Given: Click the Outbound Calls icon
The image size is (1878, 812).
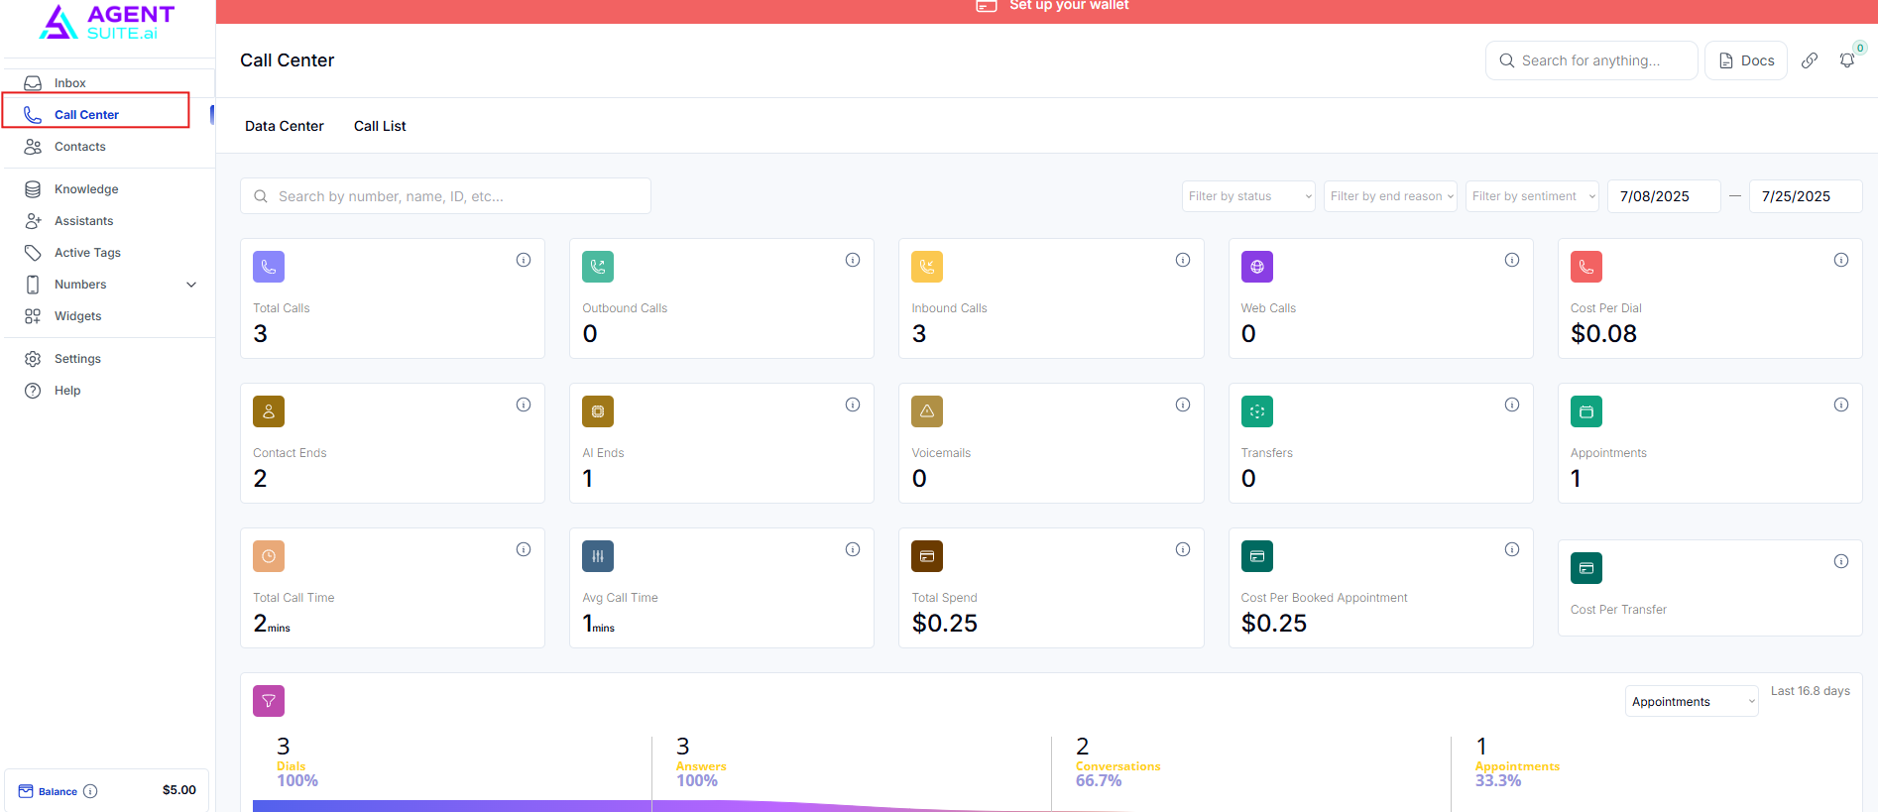Looking at the screenshot, I should [598, 267].
